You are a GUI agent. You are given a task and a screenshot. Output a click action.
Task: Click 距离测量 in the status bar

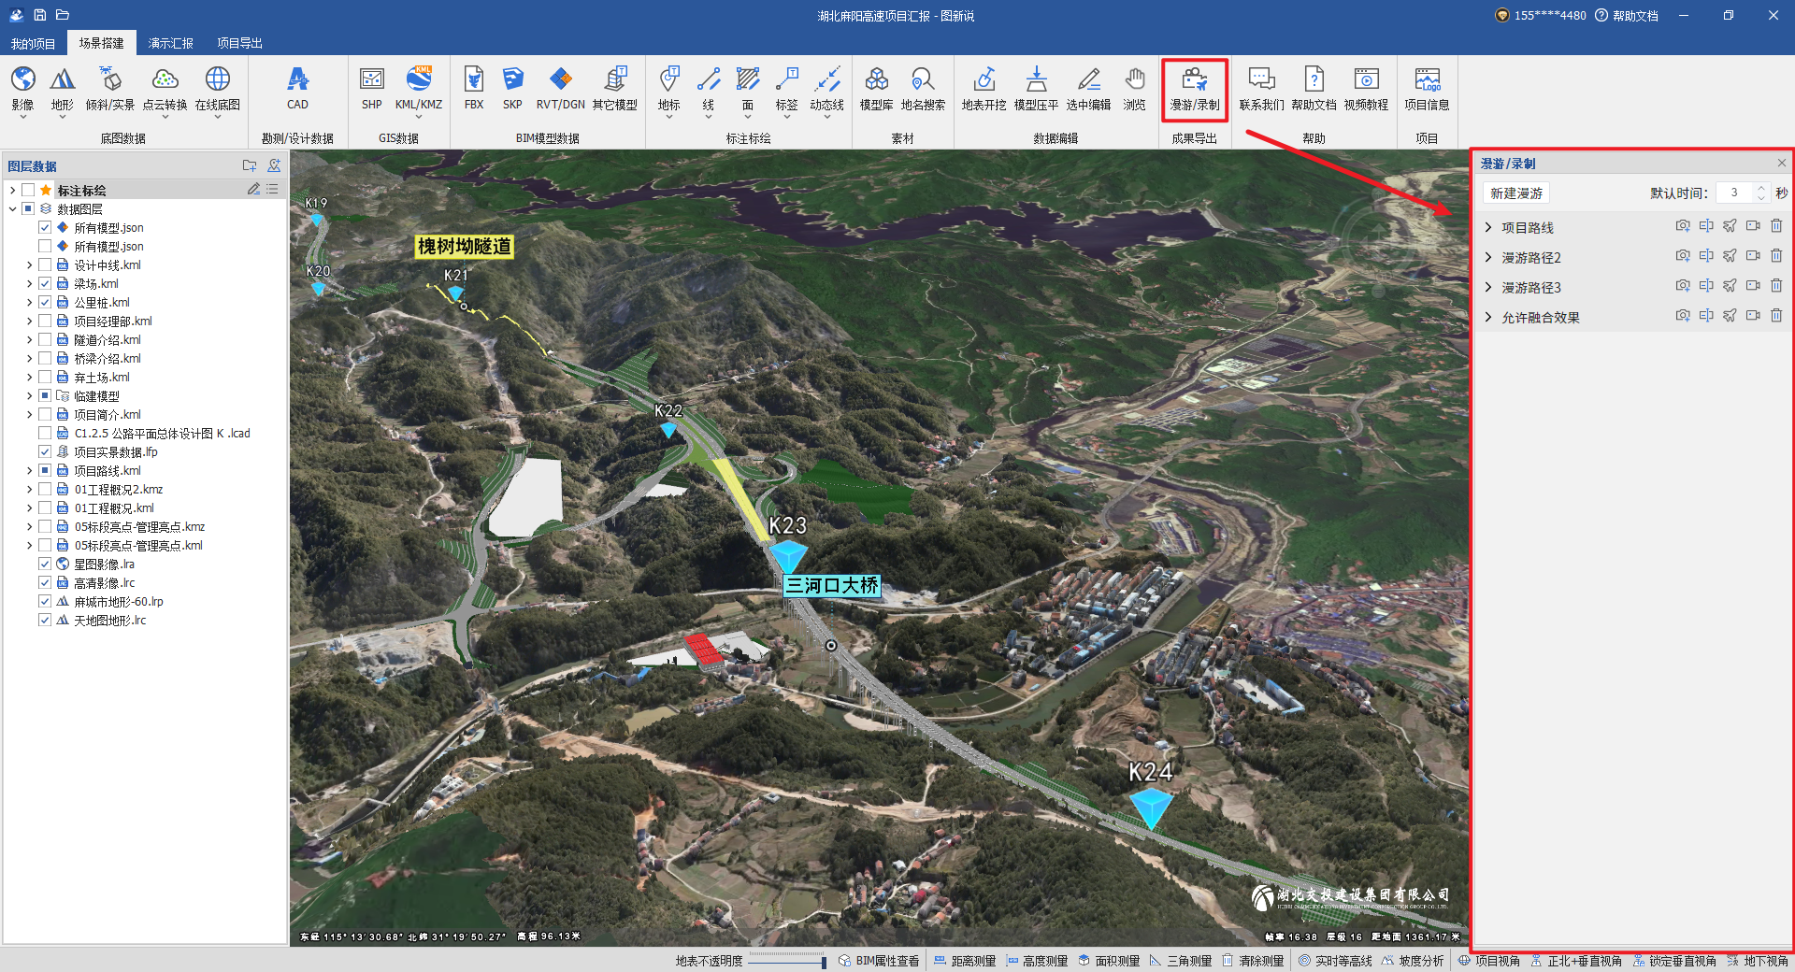tap(965, 961)
